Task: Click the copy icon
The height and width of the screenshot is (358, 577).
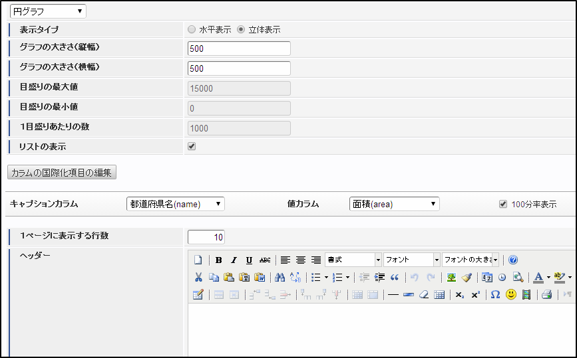Action: 214,277
